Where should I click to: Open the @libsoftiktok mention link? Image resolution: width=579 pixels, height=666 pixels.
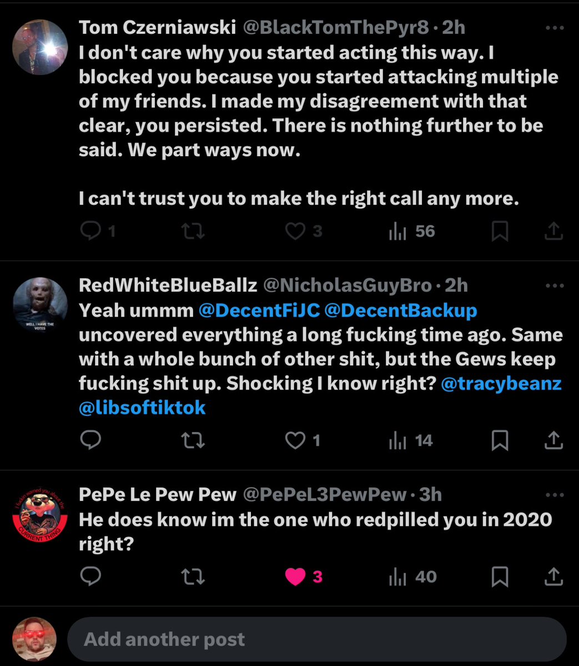click(x=142, y=408)
